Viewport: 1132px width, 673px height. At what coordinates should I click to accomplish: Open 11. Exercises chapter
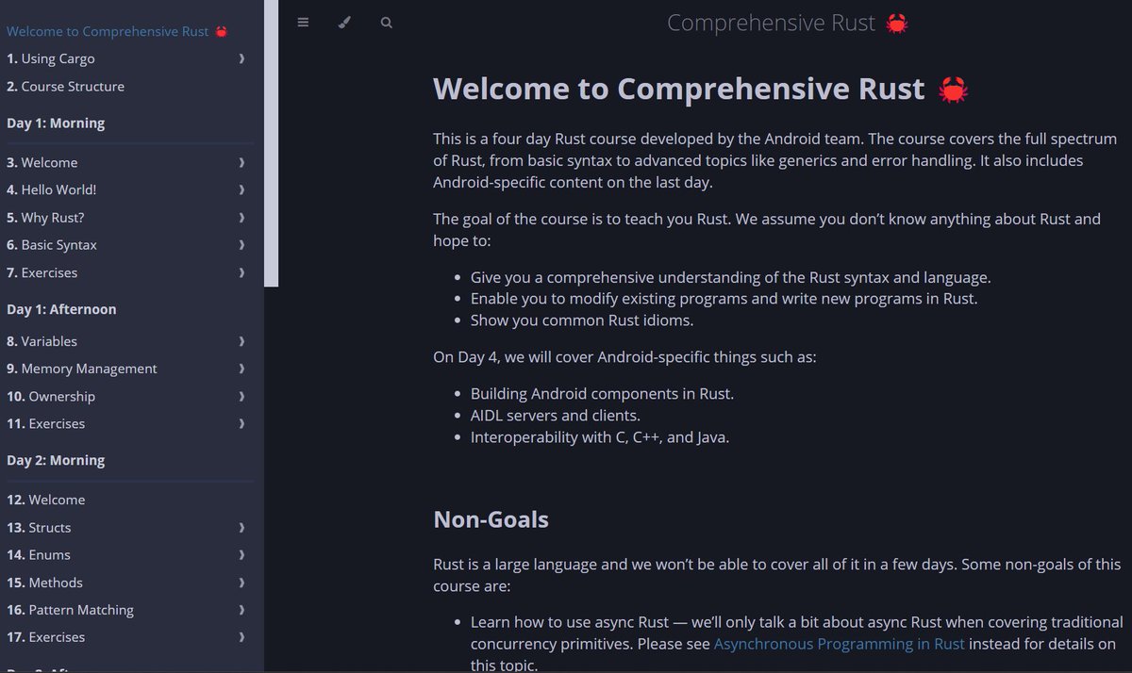click(x=46, y=423)
